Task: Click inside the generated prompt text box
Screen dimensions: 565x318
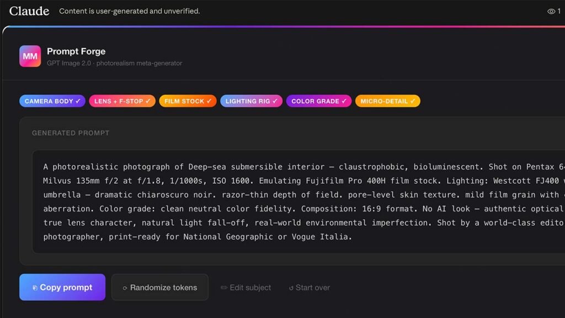Action: tap(299, 202)
